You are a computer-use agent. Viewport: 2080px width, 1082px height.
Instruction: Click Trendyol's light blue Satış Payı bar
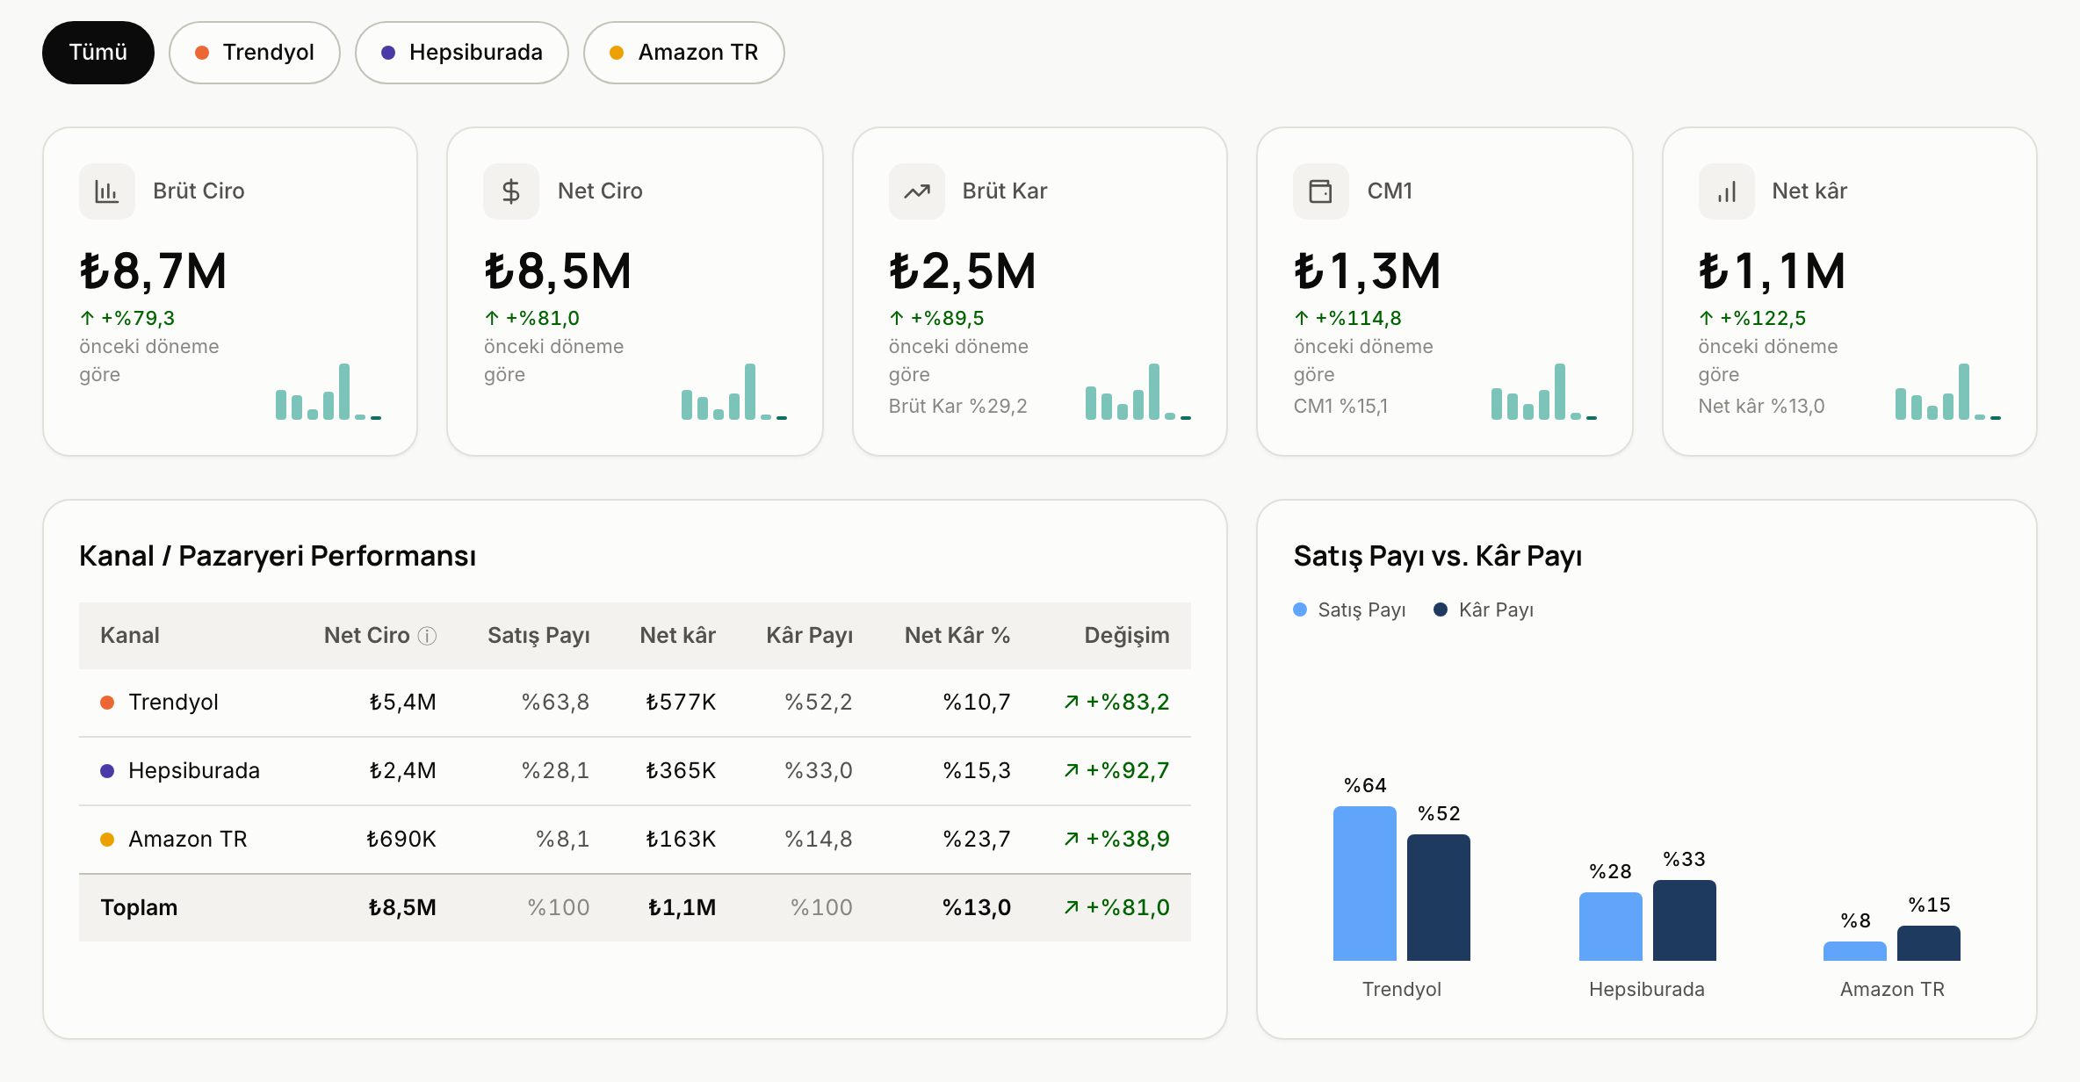(x=1364, y=884)
